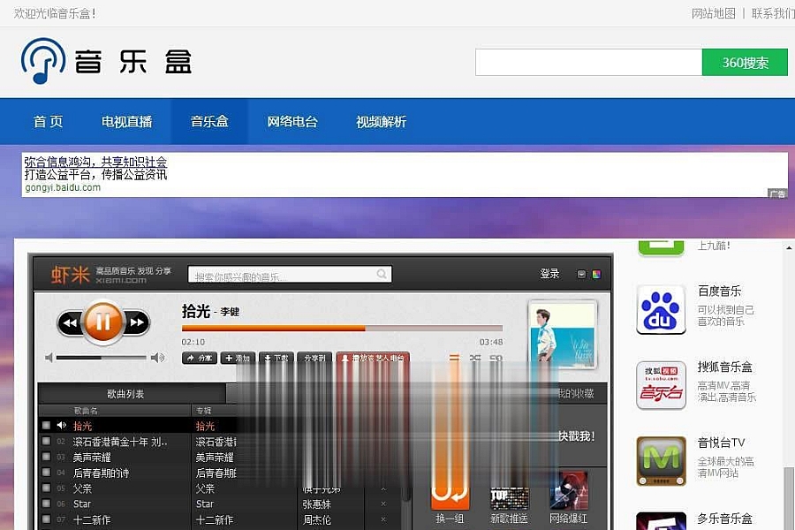Click artist 张惠妹 in the song list

(317, 504)
